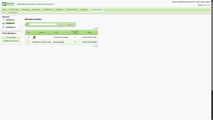Image resolution: width=213 pixels, height=120 pixels.
Task: Sort by the Fecha column header
Action: pyautogui.click(x=89, y=32)
